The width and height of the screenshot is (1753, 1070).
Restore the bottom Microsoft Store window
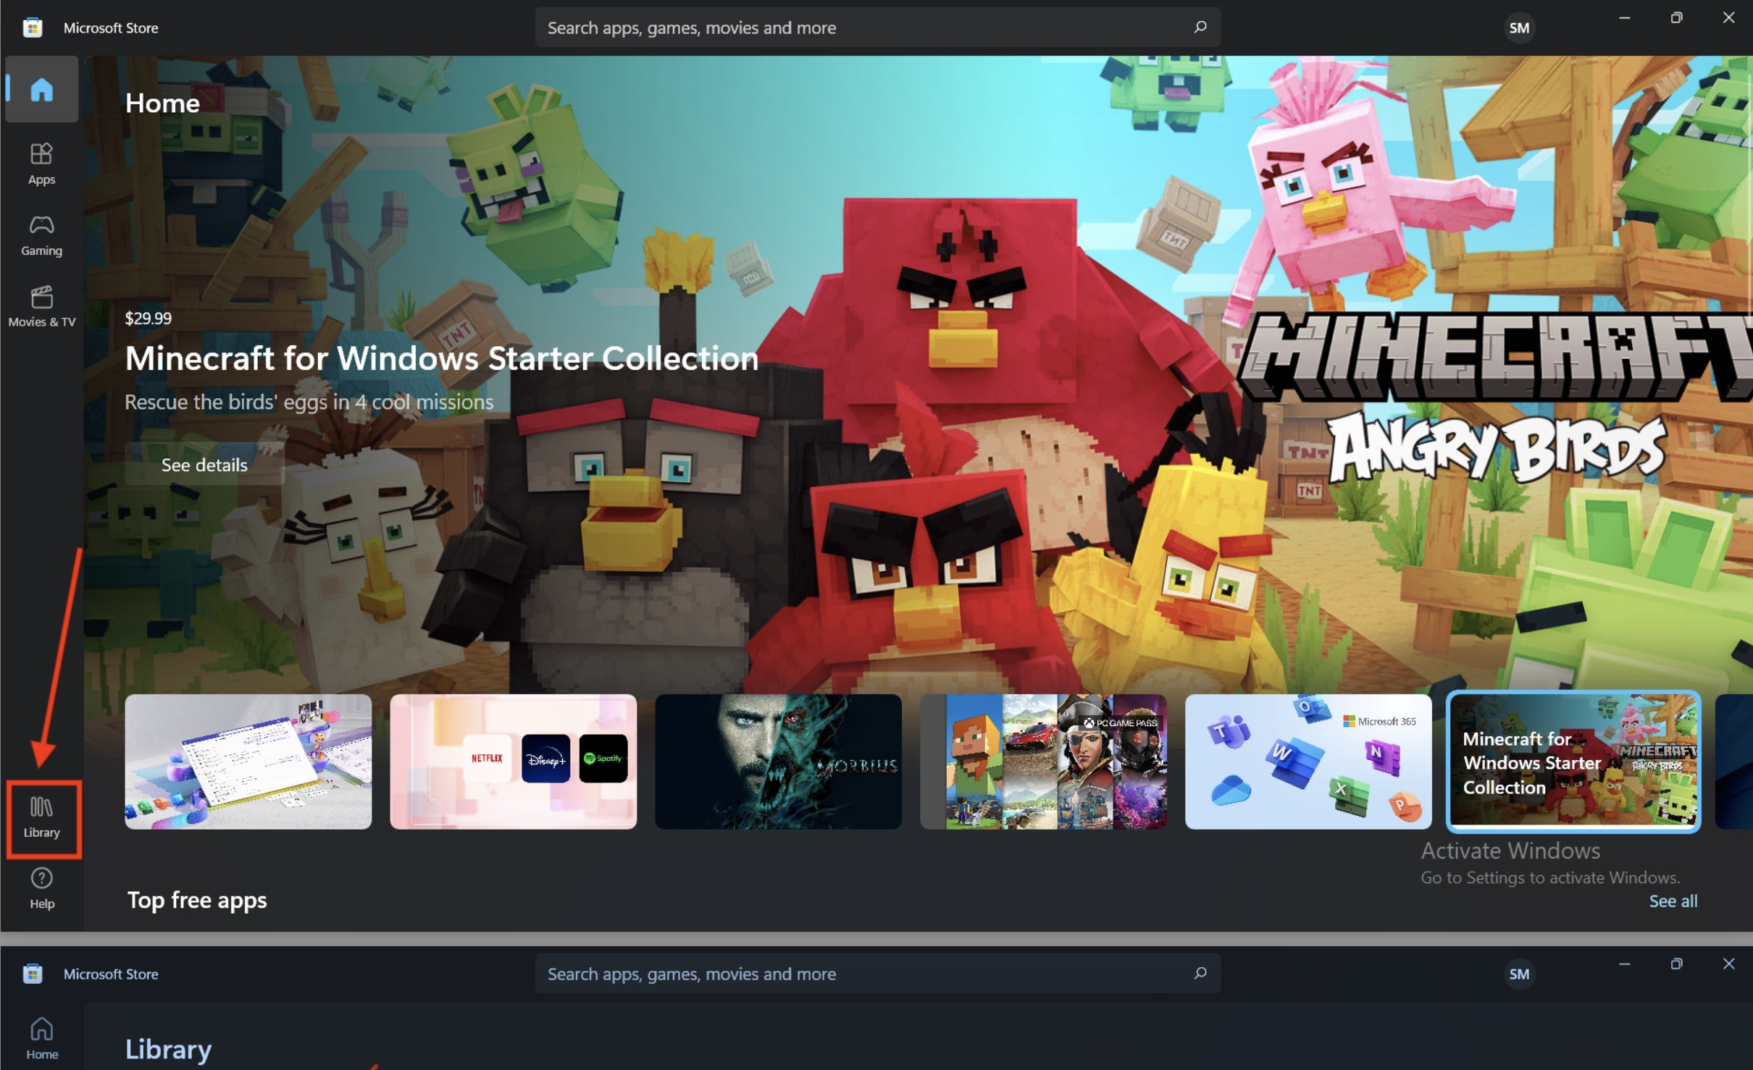tap(1676, 964)
